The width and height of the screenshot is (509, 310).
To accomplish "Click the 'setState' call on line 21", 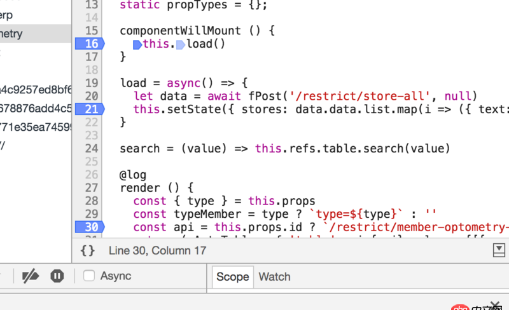I will pos(194,109).
